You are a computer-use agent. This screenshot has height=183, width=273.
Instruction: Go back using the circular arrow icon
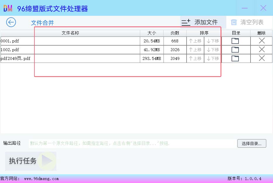pyautogui.click(x=11, y=22)
